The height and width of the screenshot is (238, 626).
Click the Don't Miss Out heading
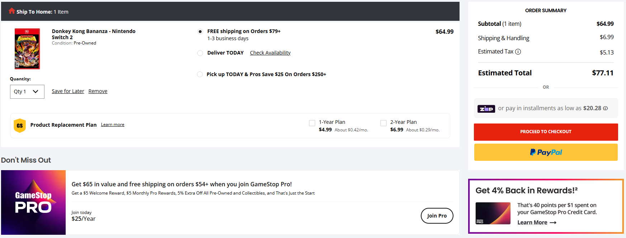[x=26, y=160]
